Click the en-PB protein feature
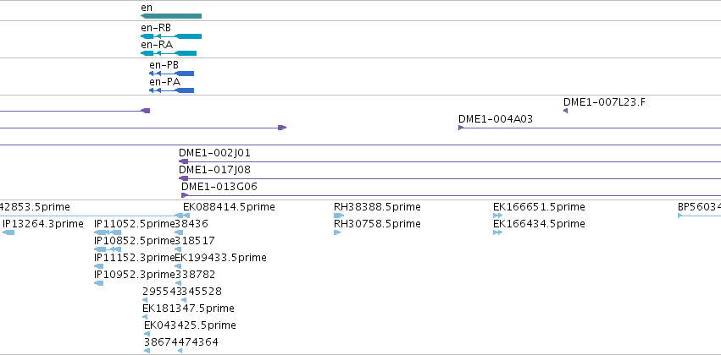721x355 pixels. coord(171,74)
